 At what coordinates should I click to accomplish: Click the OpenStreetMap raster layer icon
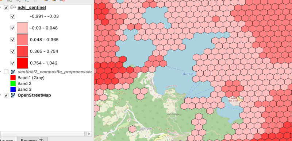(x=13, y=95)
